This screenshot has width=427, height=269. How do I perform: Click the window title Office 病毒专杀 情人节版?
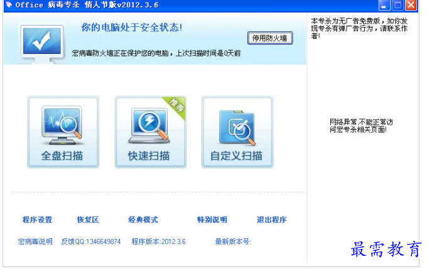(87, 5)
